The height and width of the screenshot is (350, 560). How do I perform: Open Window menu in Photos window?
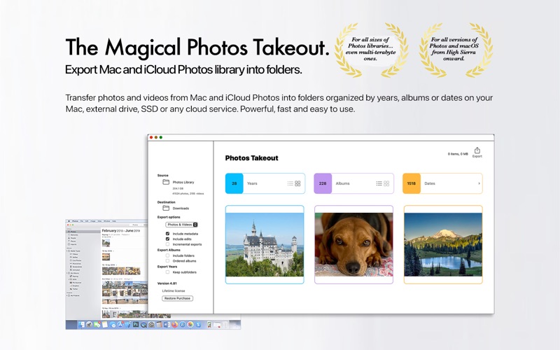pos(107,221)
